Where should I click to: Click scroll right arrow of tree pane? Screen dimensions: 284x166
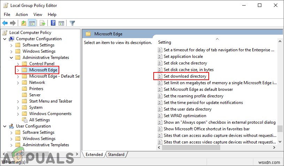pyautogui.click(x=77, y=154)
